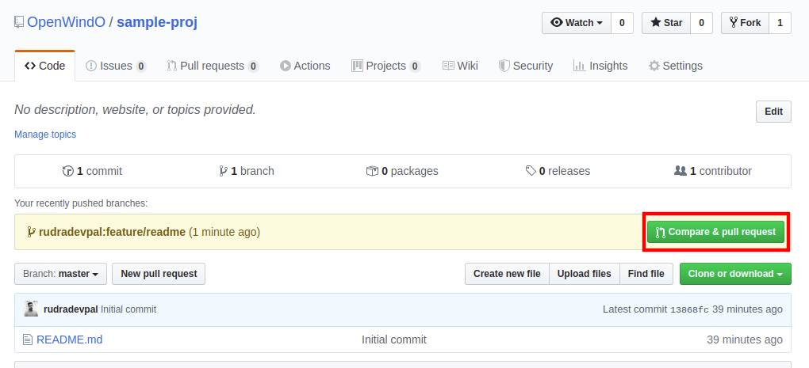809x368 pixels.
Task: Go to the Settings tab
Action: 675,66
